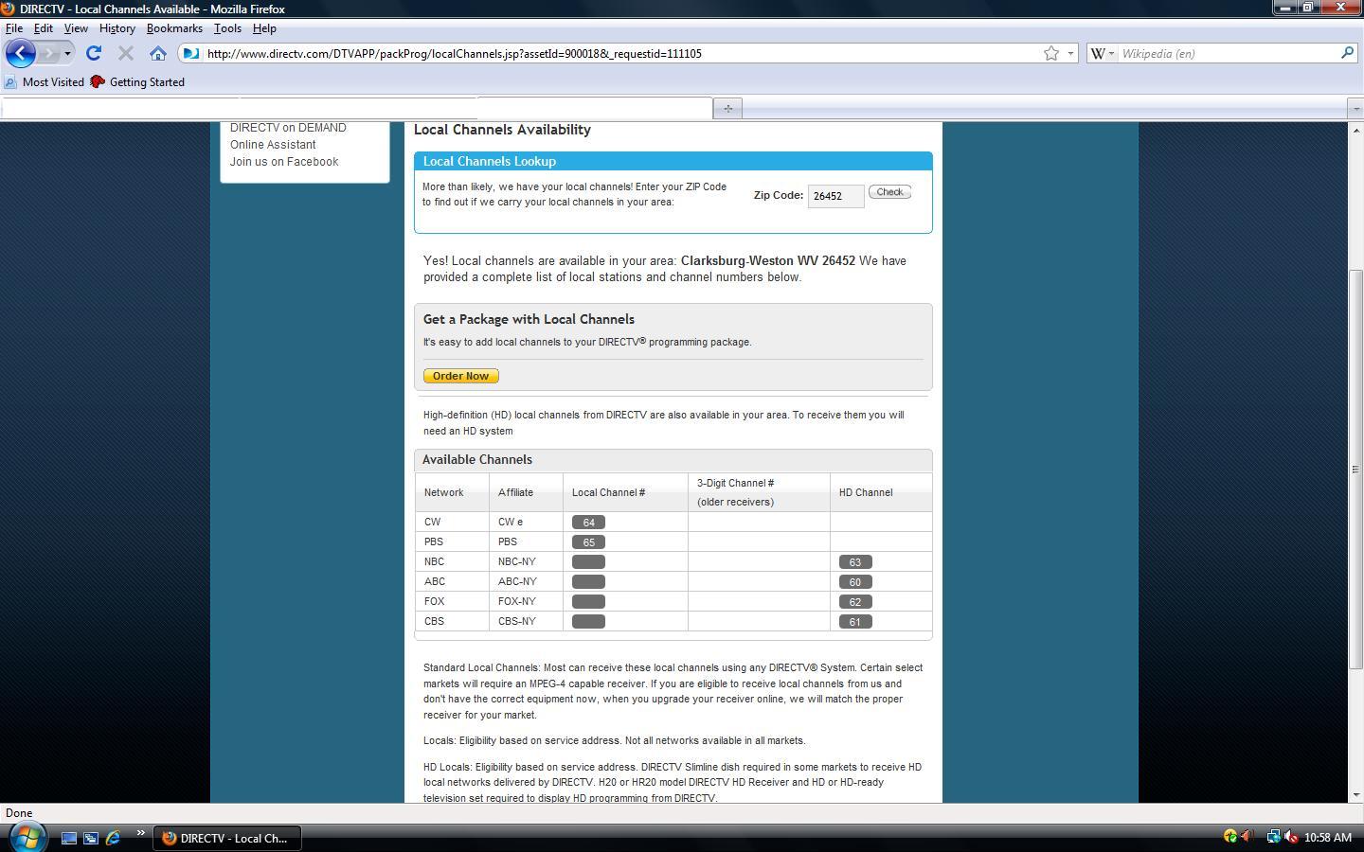1364x852 pixels.
Task: Bookmark this page with the star icon
Action: pyautogui.click(x=1050, y=54)
